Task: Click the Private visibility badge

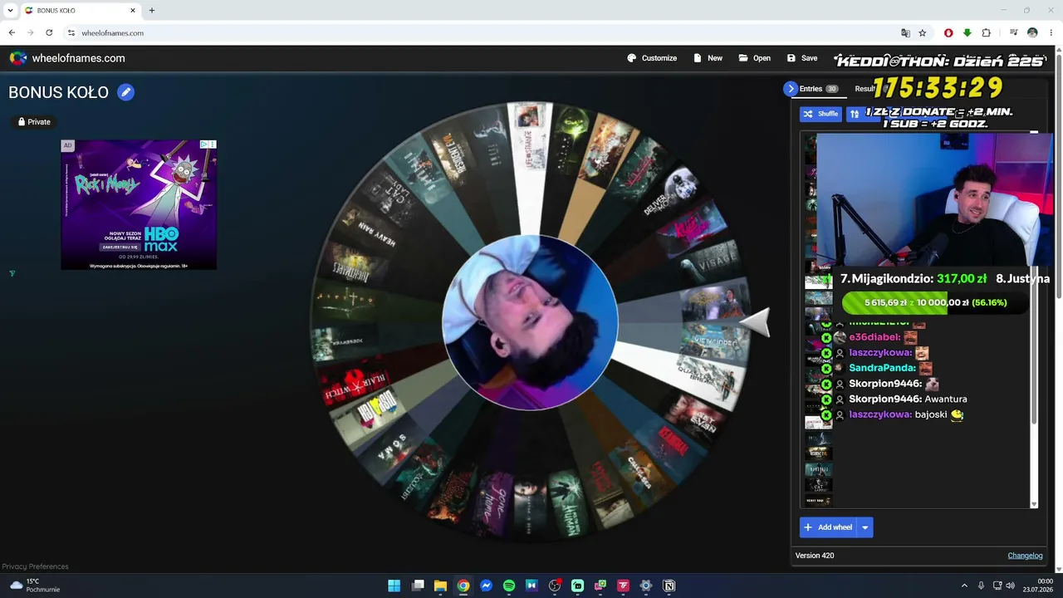Action: click(34, 122)
